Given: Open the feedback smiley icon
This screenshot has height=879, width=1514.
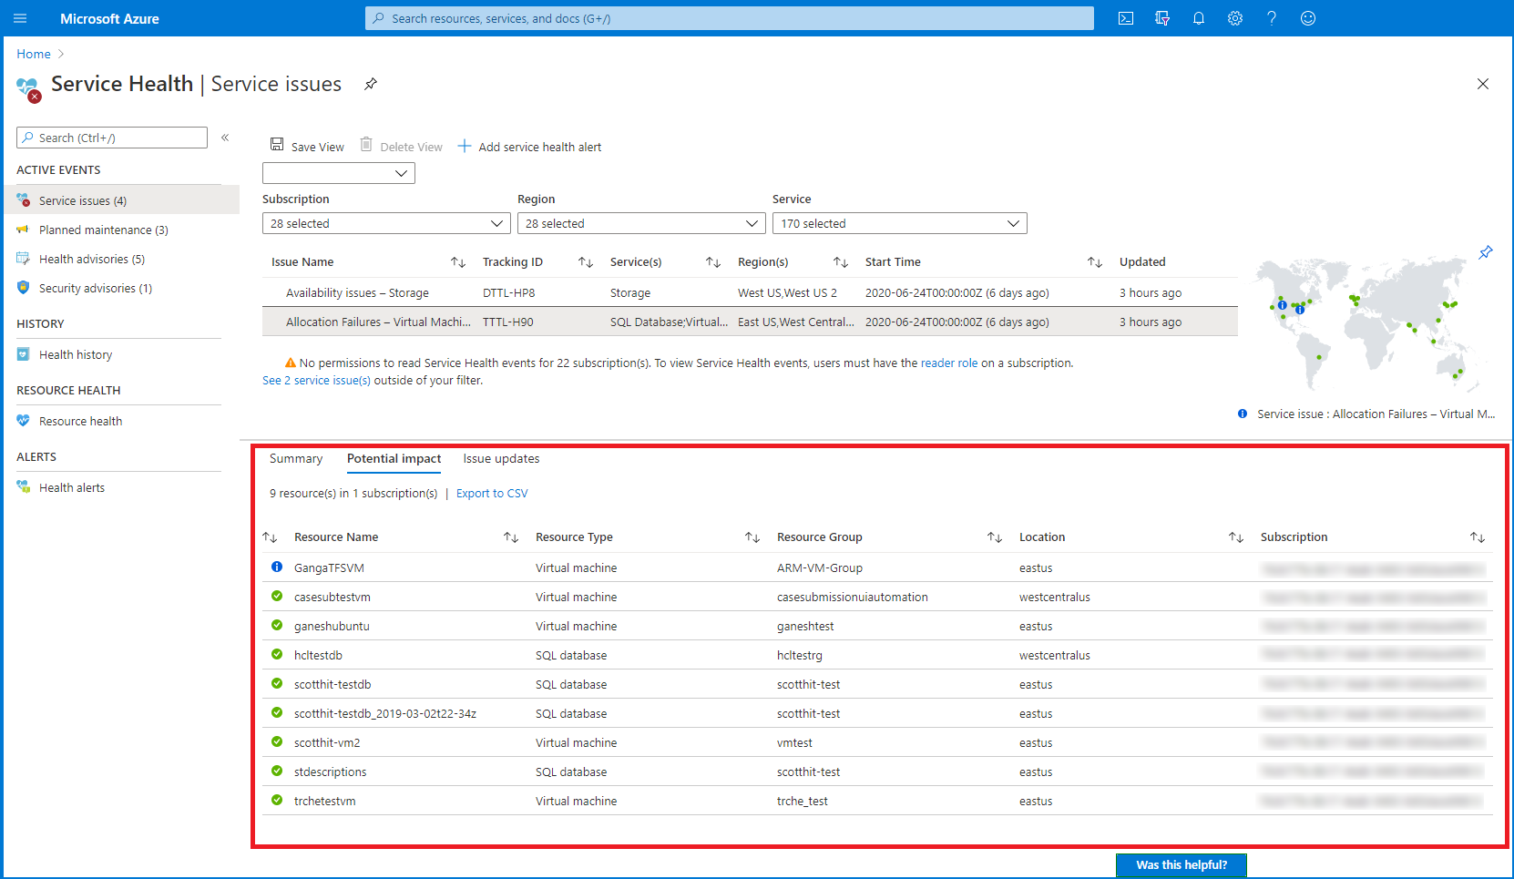Looking at the screenshot, I should click(1308, 18).
